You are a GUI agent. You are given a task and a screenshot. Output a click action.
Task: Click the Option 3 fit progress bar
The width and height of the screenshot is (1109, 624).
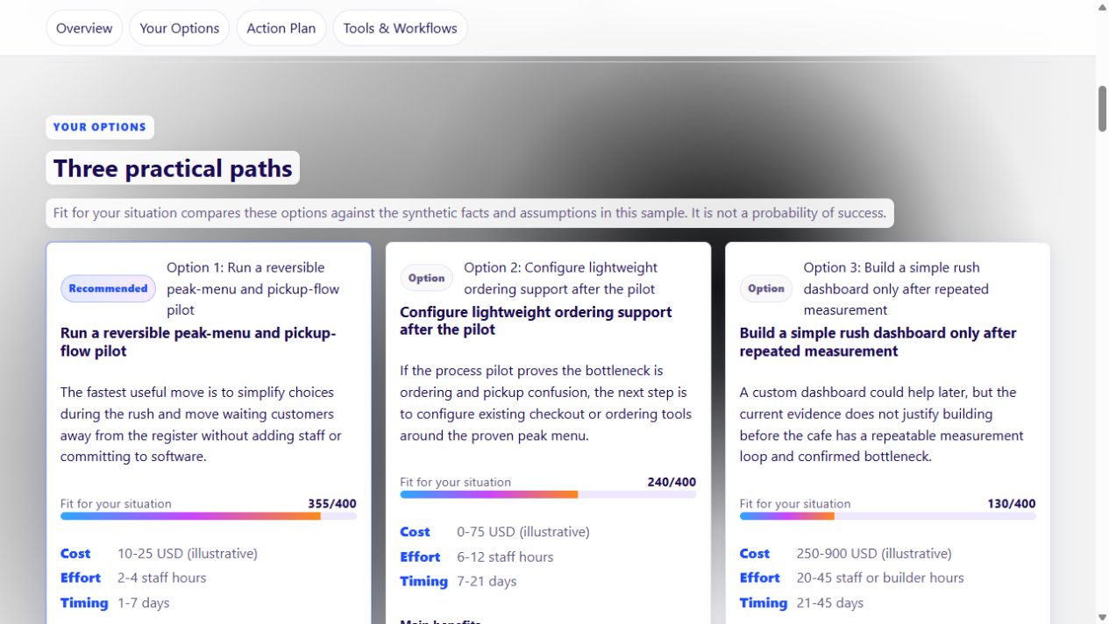coord(887,516)
